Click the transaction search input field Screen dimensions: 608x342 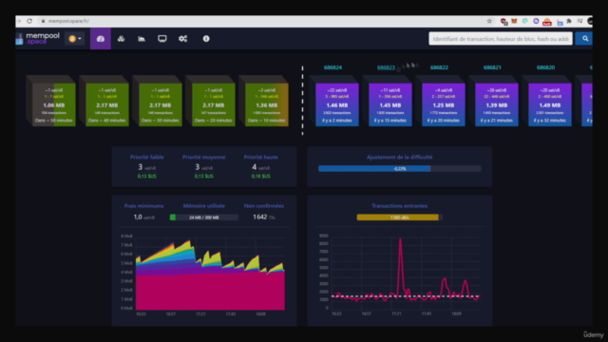(501, 39)
